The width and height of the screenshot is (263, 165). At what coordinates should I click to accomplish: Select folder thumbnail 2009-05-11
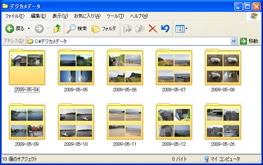pos(125,121)
